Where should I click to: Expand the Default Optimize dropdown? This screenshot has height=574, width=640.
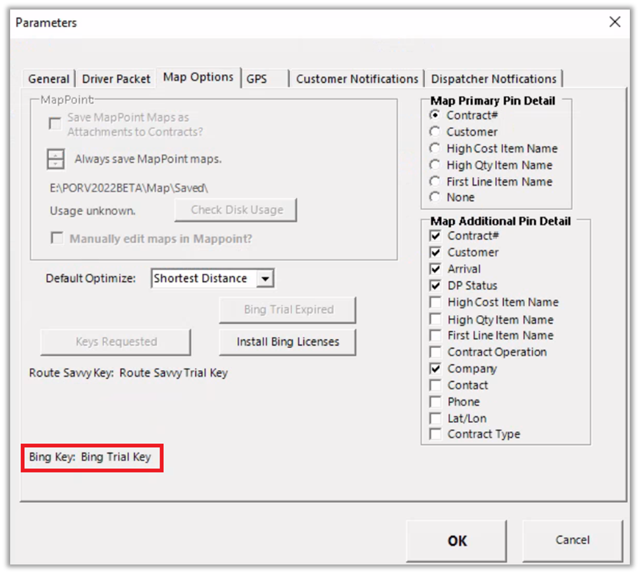266,278
